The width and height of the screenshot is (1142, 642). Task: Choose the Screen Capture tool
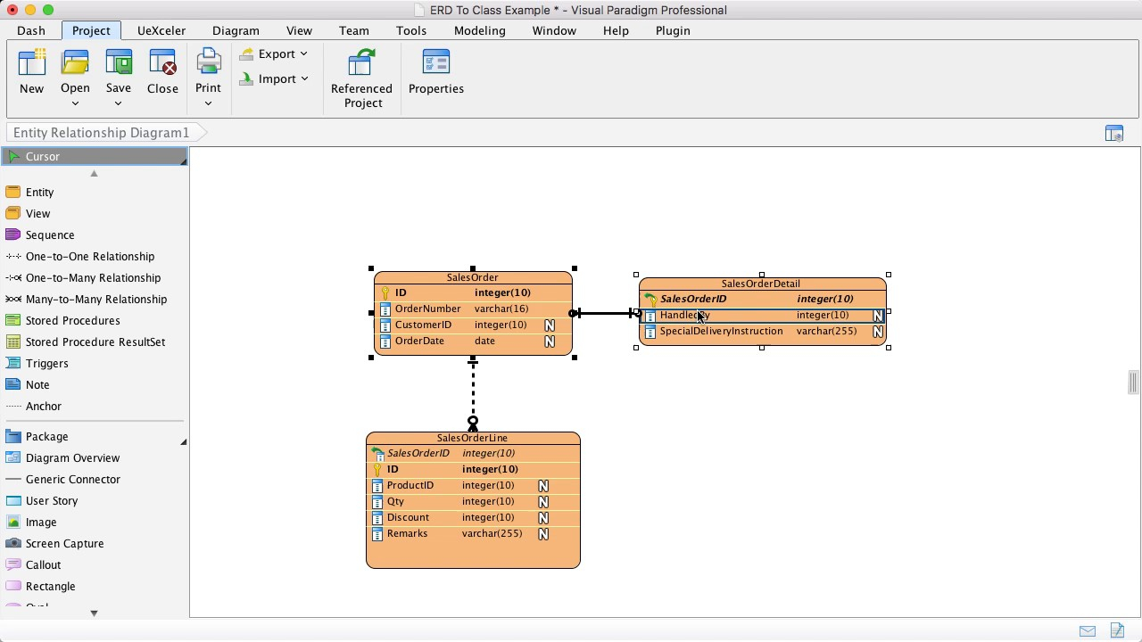coord(64,543)
